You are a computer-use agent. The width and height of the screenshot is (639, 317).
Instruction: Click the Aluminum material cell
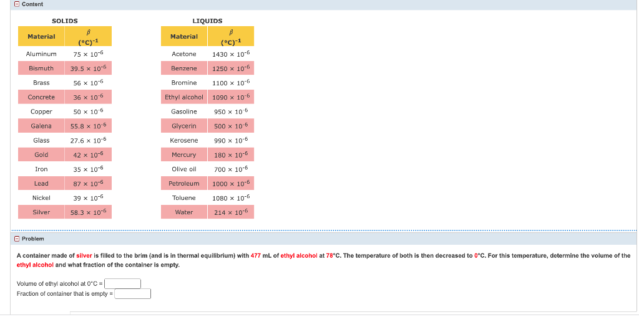click(x=41, y=54)
